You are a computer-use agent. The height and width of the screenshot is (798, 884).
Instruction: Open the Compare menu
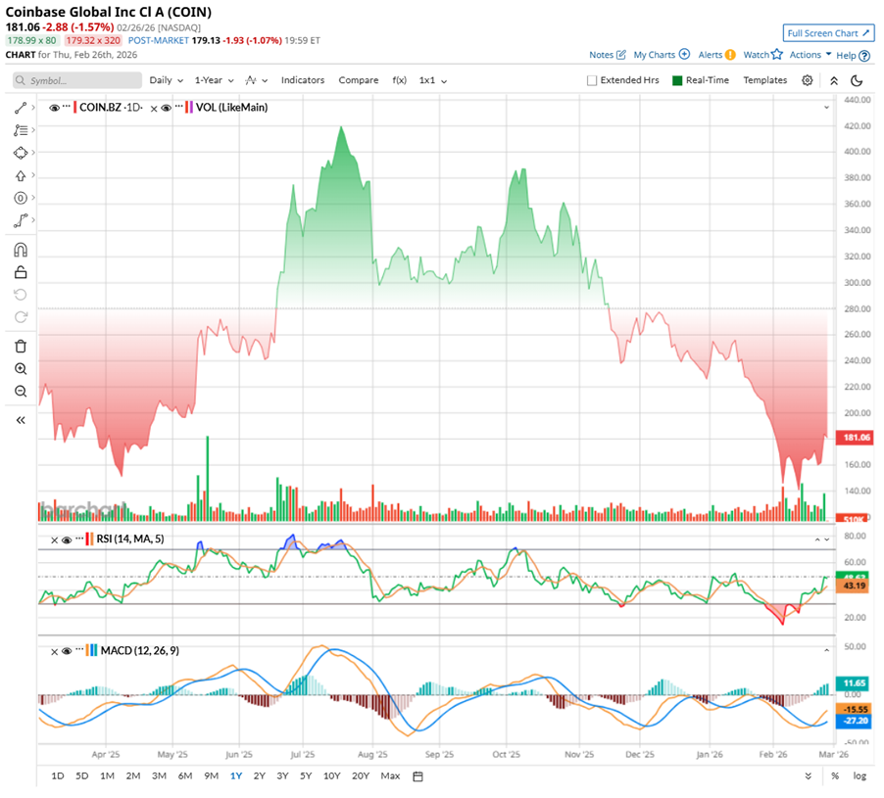tap(359, 80)
